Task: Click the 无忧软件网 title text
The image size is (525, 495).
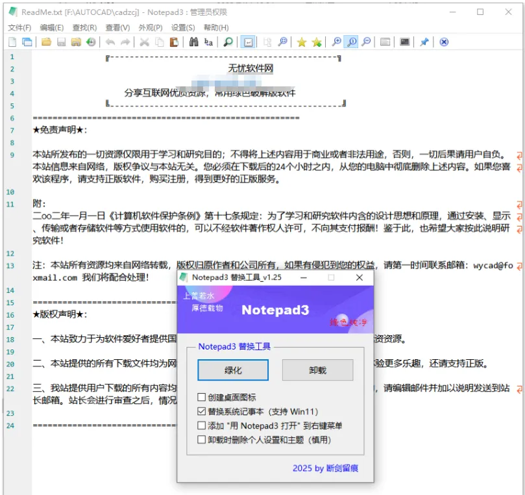Action: pos(250,68)
